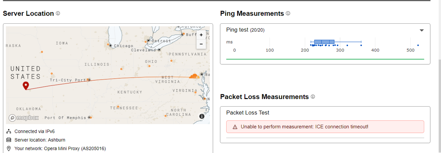
Task: Zoom out on the map
Action: pyautogui.click(x=201, y=44)
